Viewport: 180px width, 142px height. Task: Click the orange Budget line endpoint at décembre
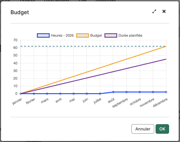click(166, 46)
